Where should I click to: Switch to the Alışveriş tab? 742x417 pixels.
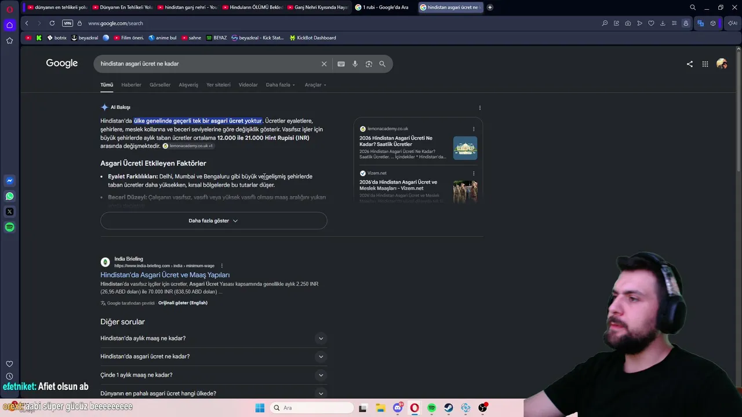coord(188,85)
